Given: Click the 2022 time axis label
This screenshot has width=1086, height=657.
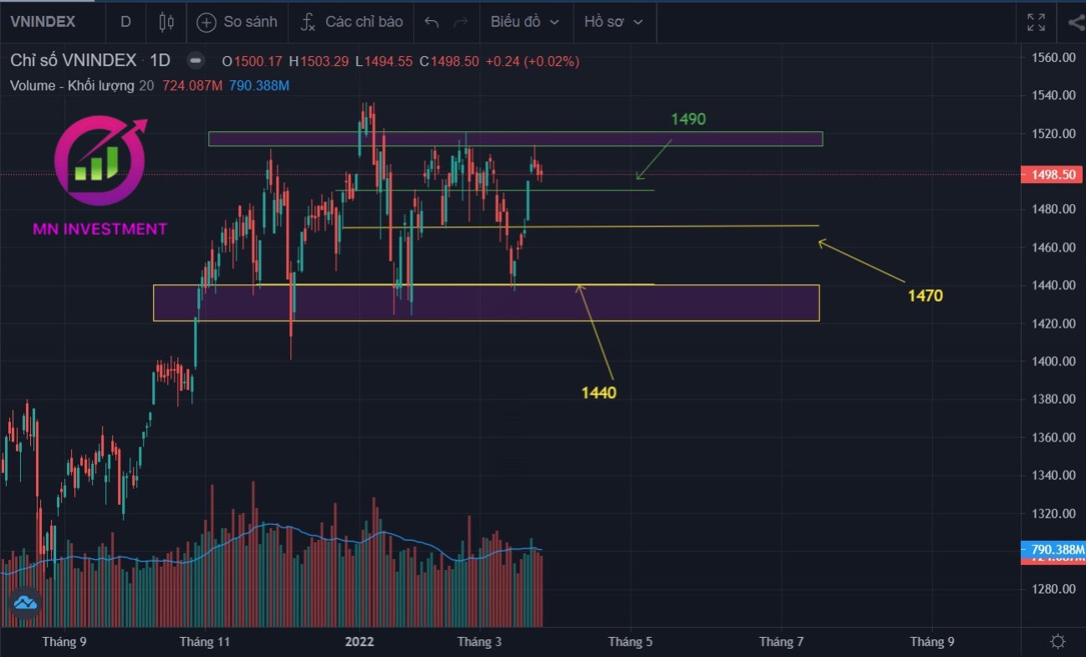Looking at the screenshot, I should [359, 641].
